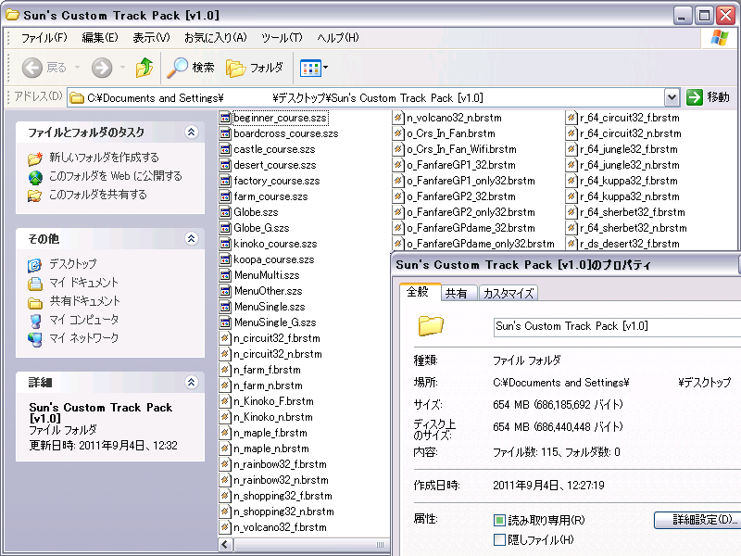Click 'Create new folder' task icon
741x556 pixels.
click(x=35, y=158)
